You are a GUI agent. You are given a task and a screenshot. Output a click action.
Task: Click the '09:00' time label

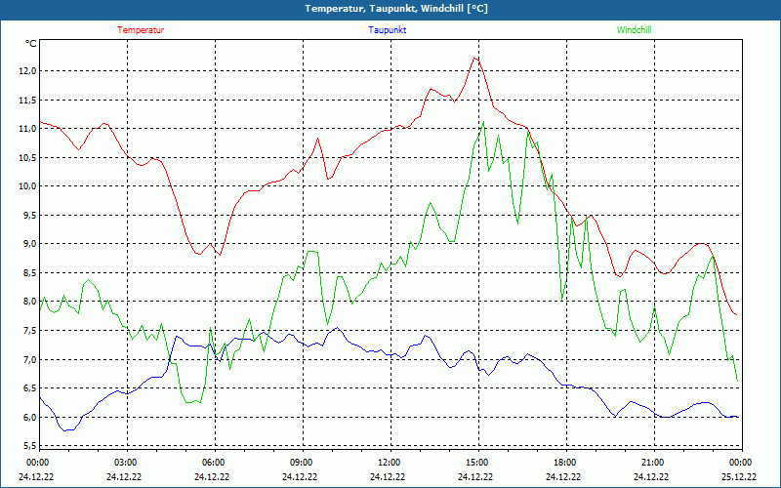(x=303, y=463)
